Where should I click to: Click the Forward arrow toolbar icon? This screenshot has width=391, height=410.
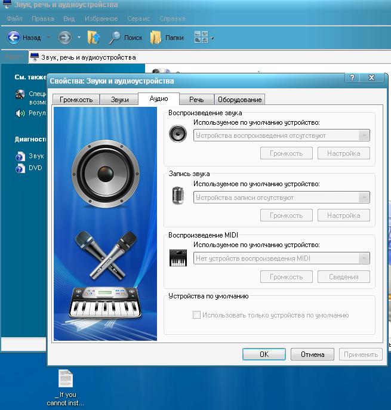[64, 38]
